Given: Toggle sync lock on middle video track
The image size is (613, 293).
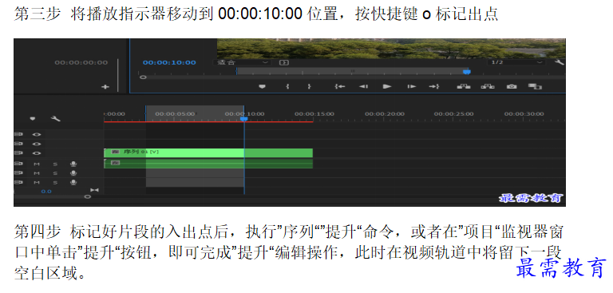Looking at the screenshot, I should 18,144.
